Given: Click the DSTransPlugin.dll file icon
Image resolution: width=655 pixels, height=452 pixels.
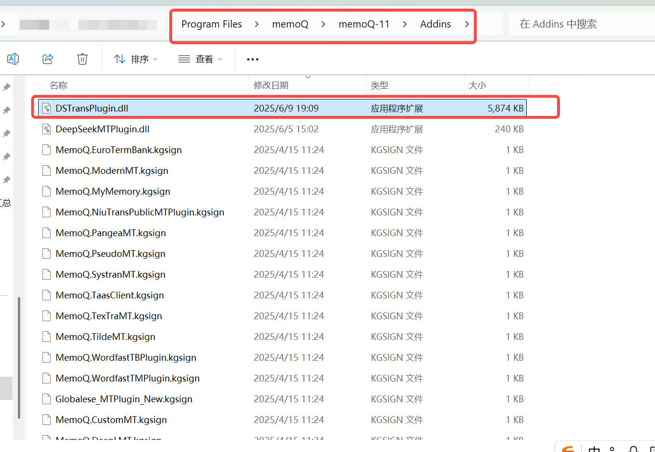Looking at the screenshot, I should (x=46, y=108).
